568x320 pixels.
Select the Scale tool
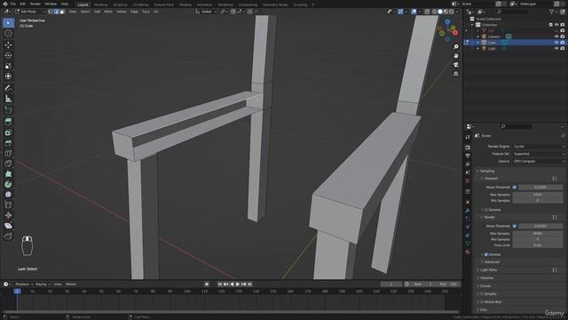(8, 66)
